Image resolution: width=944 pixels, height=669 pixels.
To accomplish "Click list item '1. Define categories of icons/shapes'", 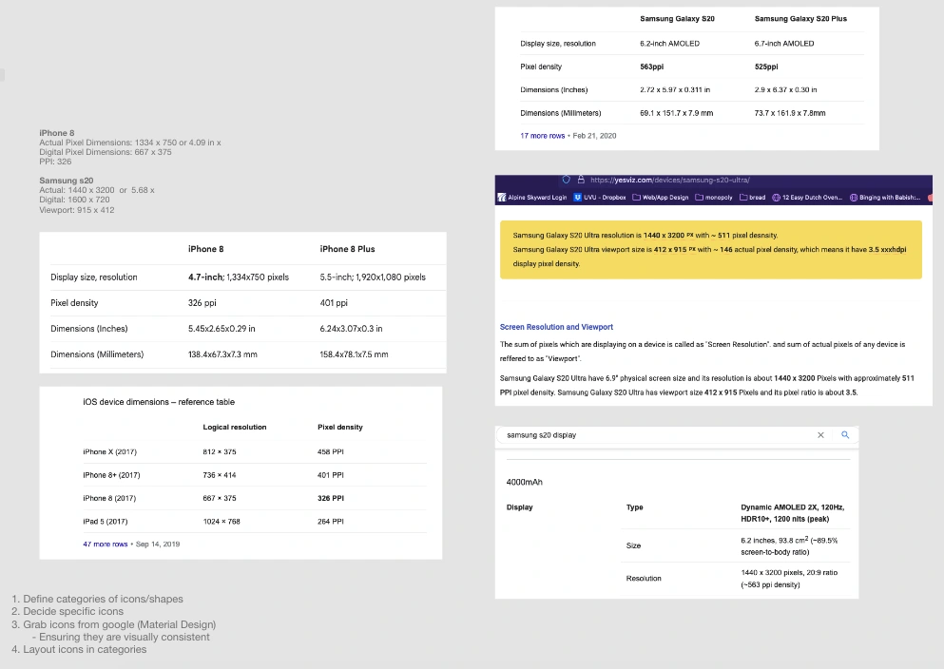I will click(x=97, y=600).
